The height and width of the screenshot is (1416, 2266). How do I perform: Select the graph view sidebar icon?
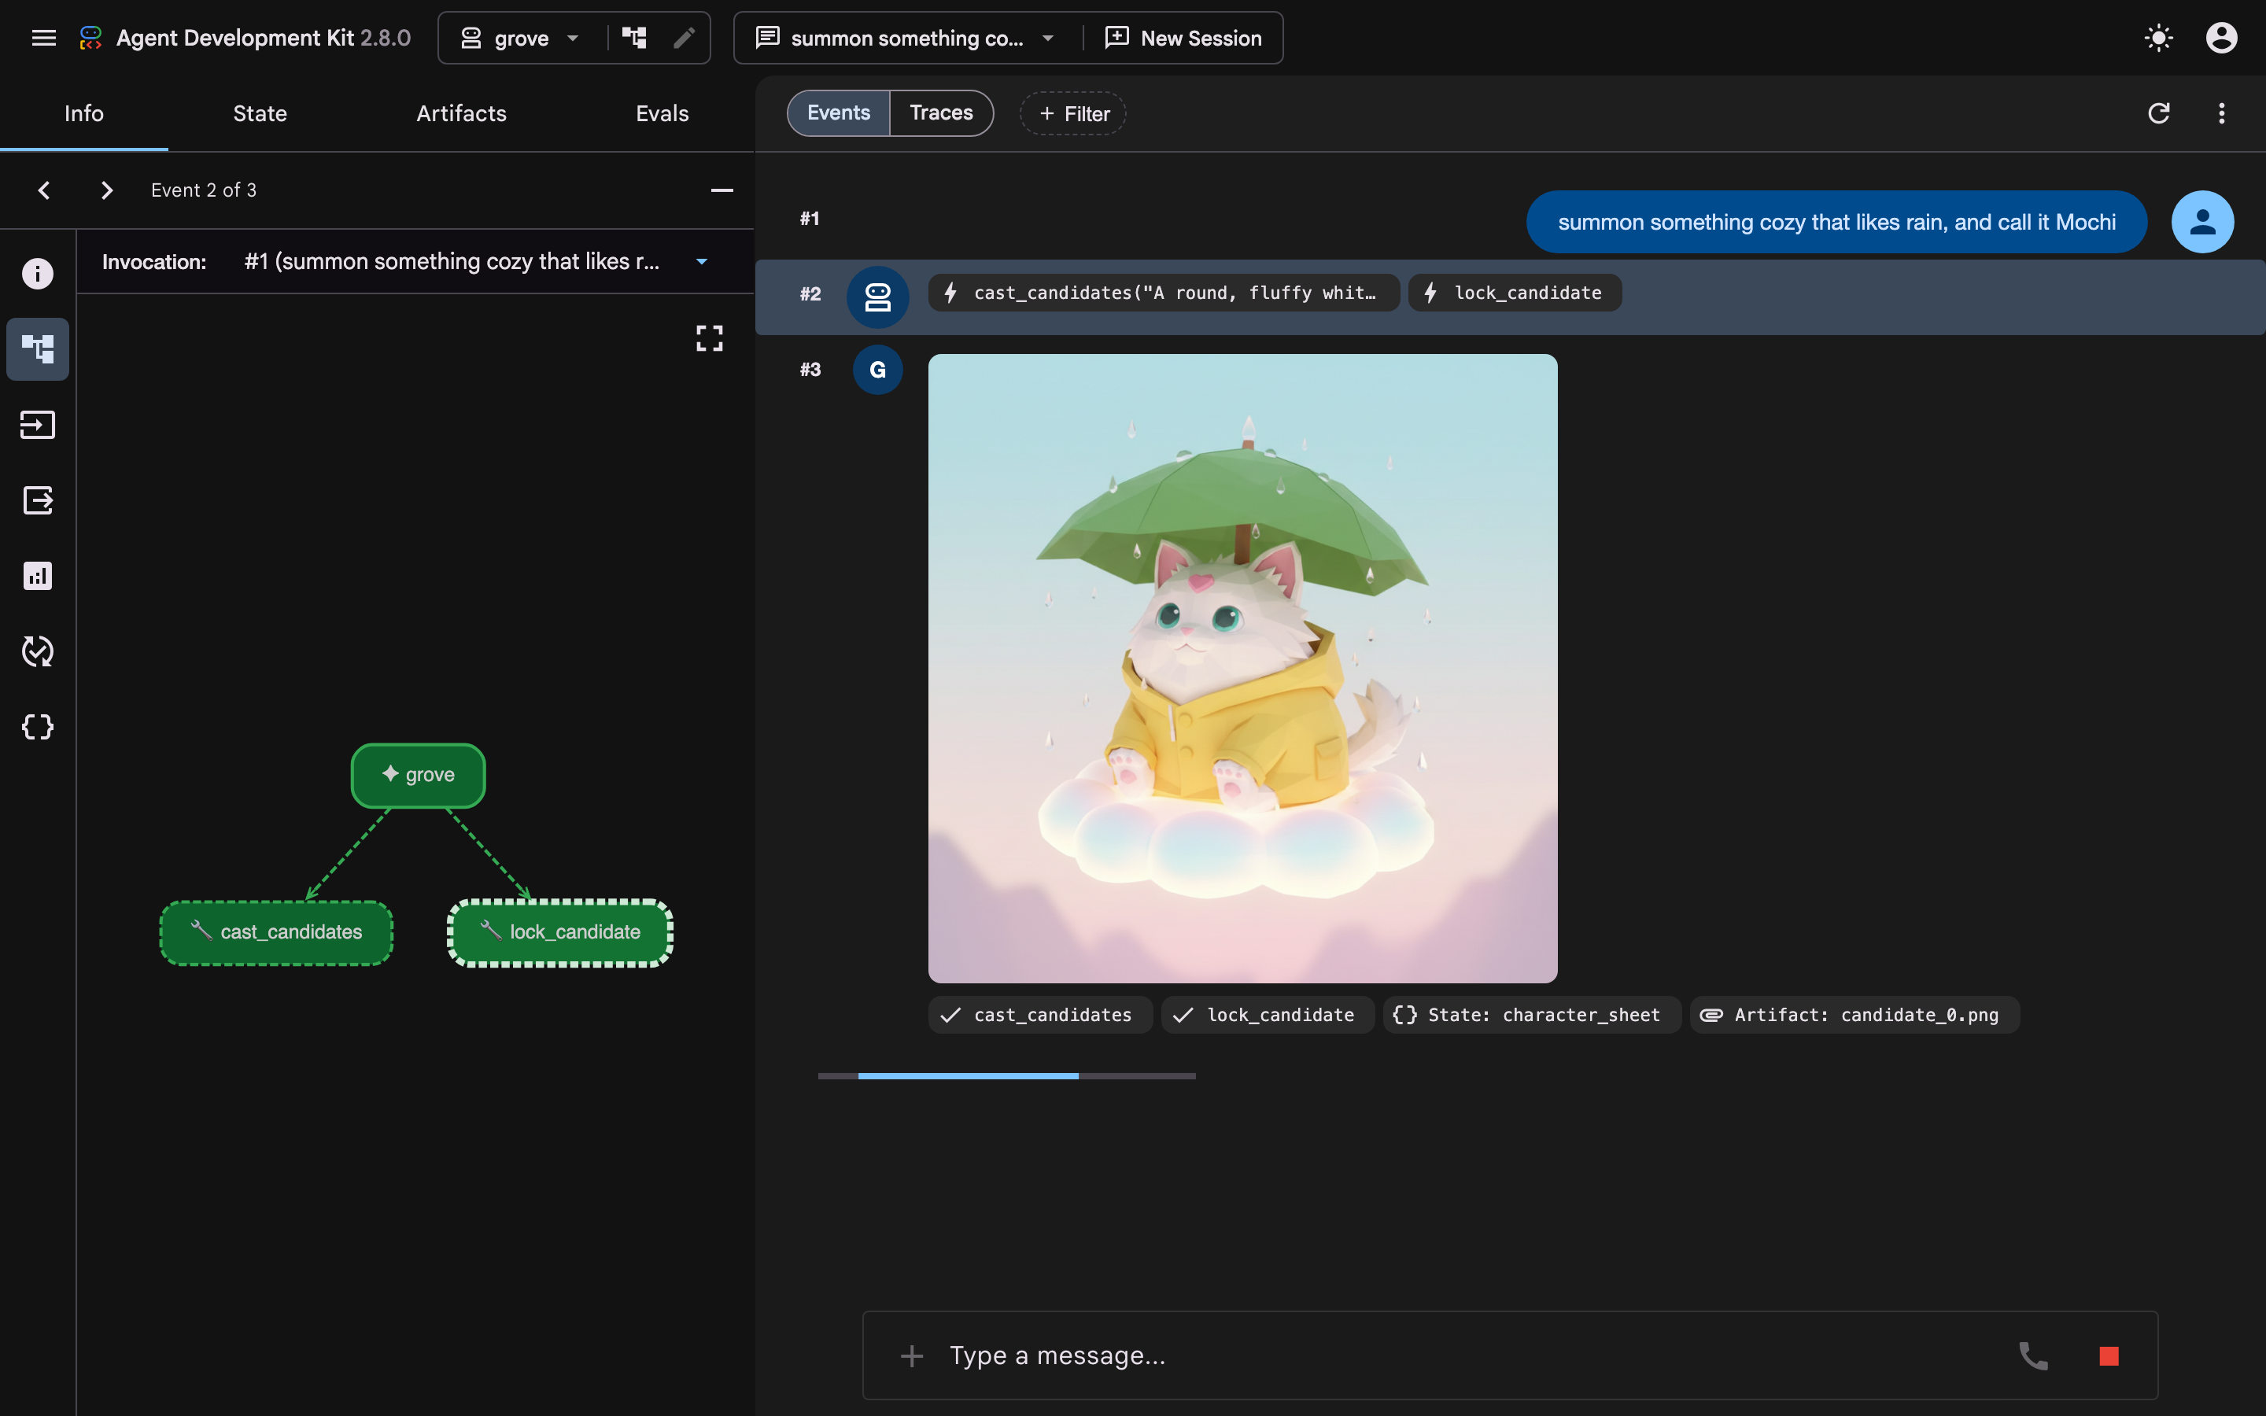[38, 349]
